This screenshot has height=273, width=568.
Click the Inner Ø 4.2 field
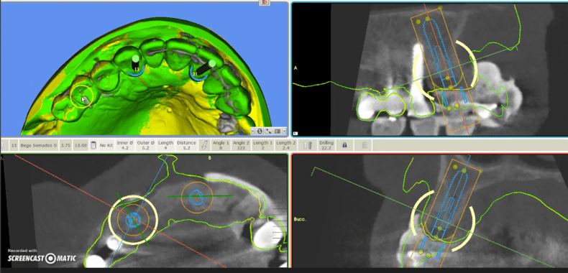[x=125, y=145]
